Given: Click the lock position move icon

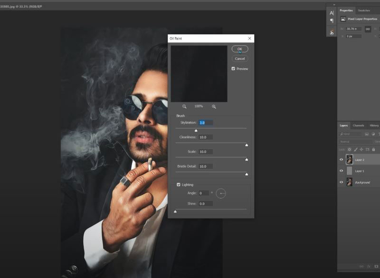Looking at the screenshot, I should pos(361,149).
